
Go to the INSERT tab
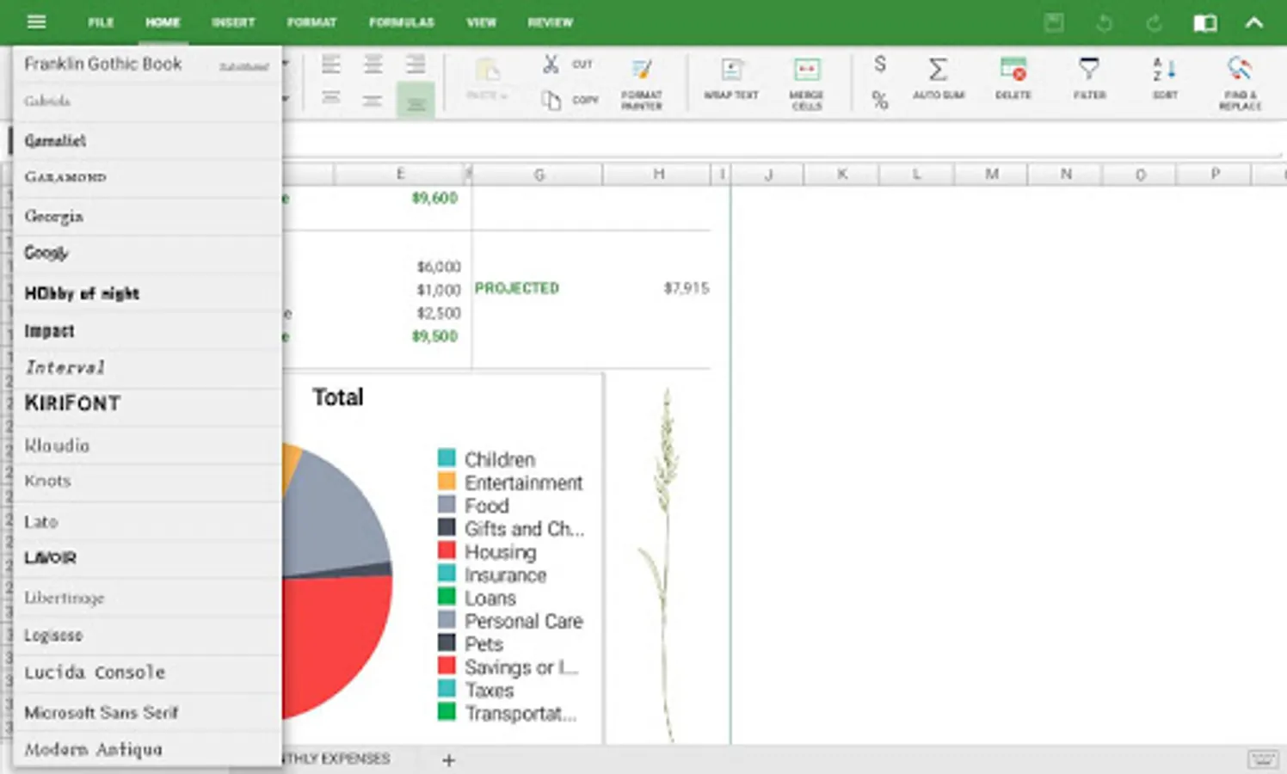tap(233, 22)
